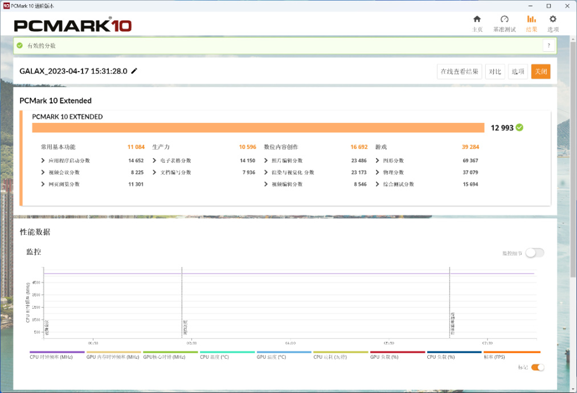The width and height of the screenshot is (577, 393).
Task: Click the GALAX_2023-04-17 15:31:28.0 result name
Action: 73,71
